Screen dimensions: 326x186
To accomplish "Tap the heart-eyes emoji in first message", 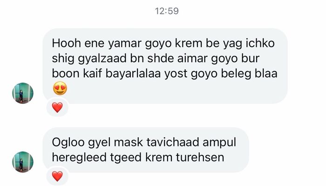I will pyautogui.click(x=60, y=88).
